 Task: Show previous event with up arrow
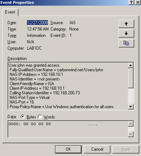(126, 24)
